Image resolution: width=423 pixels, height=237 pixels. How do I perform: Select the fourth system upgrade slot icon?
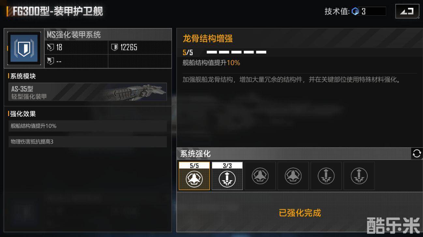coord(293,176)
